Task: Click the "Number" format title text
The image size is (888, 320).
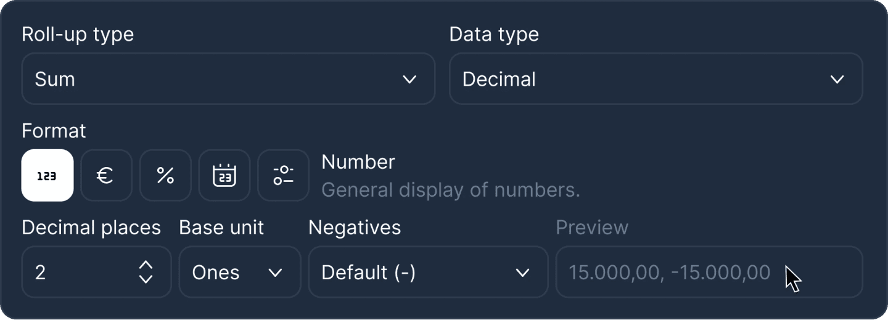Action: 358,162
